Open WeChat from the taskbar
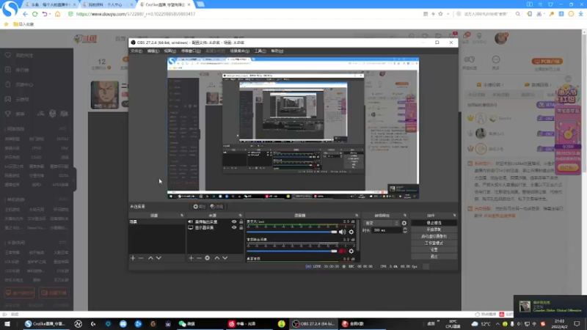The width and height of the screenshot is (587, 330). pos(187,323)
